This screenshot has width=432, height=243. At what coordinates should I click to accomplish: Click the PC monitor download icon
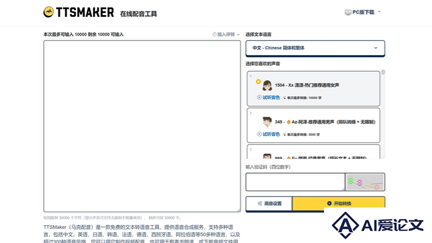point(348,12)
